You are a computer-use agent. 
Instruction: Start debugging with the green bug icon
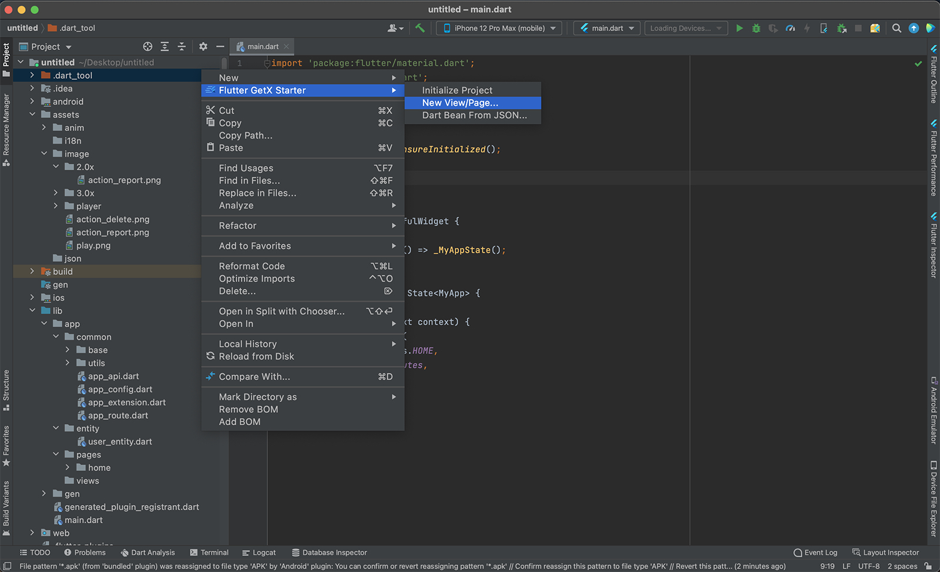coord(756,28)
